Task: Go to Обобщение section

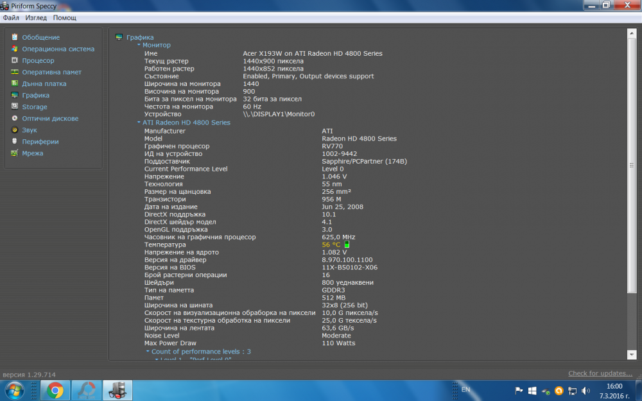Action: (41, 37)
